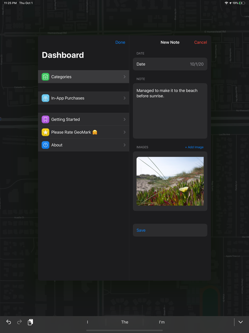The image size is (249, 333).
Task: Tap the redo arrow on keyboard bar
Action: pos(19,322)
